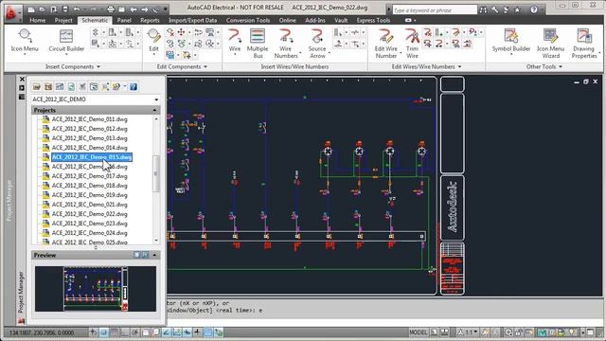Click the Plot printer icon in quick access toolbar
The width and height of the screenshot is (606, 341).
click(111, 9)
